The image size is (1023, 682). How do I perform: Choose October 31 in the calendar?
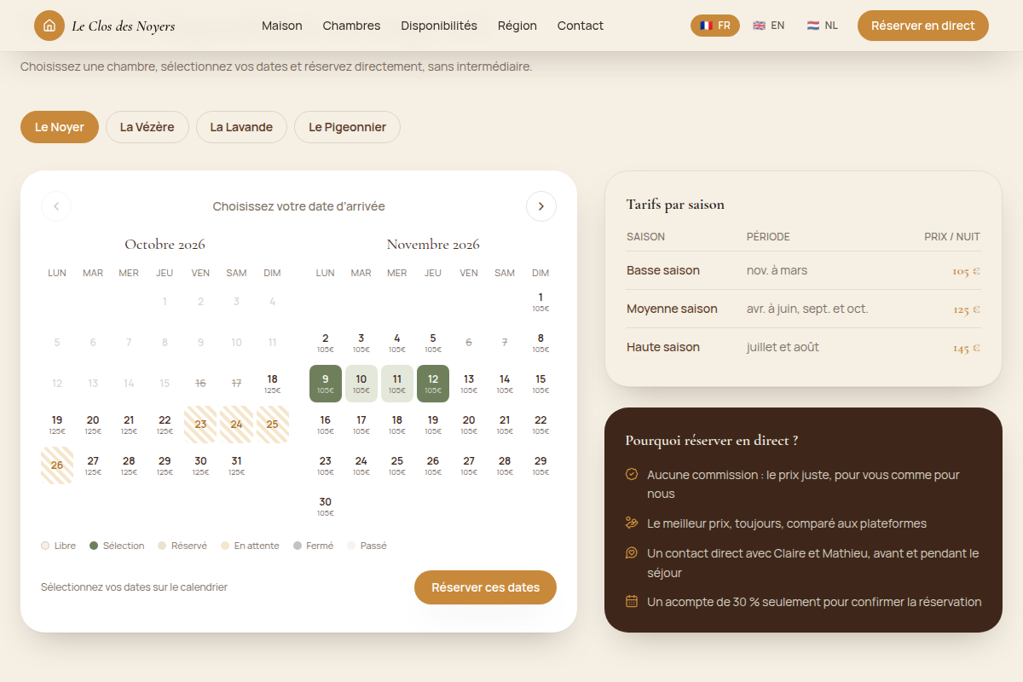click(236, 465)
